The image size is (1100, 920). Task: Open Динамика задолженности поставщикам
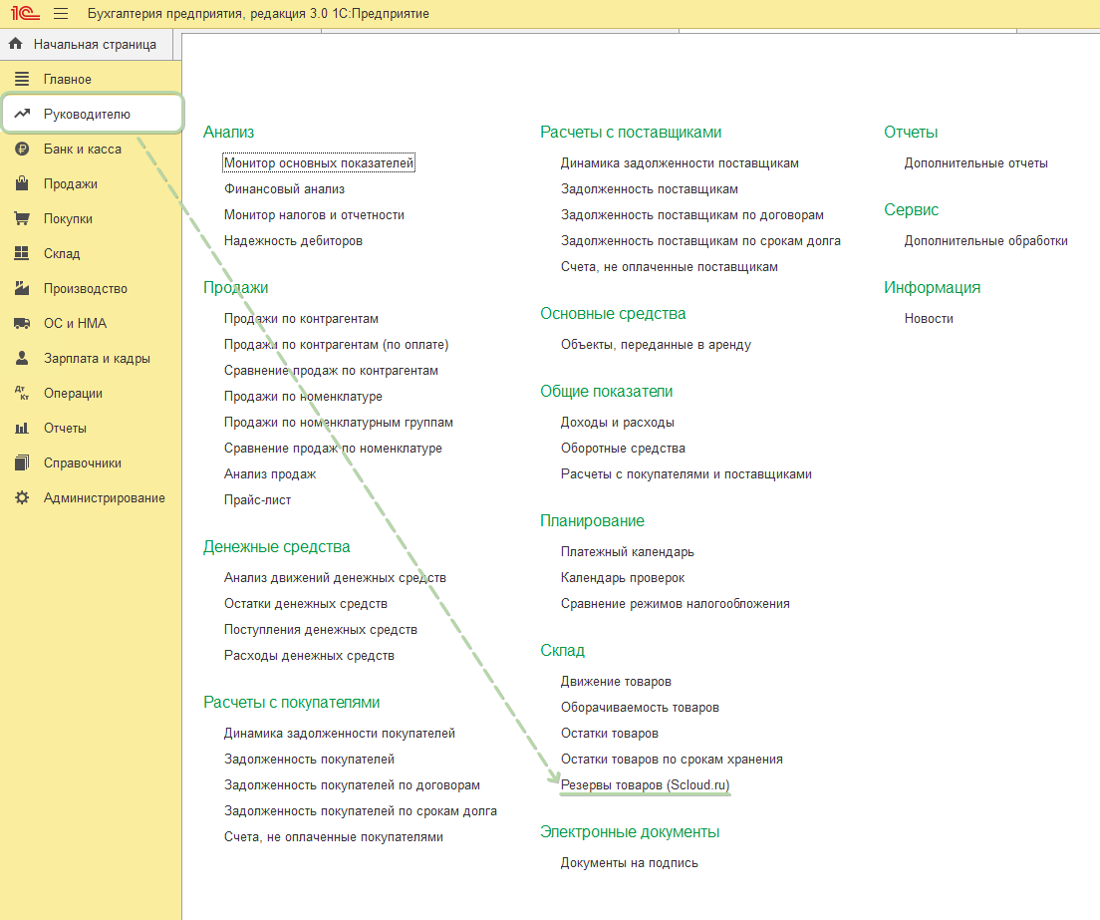click(680, 163)
